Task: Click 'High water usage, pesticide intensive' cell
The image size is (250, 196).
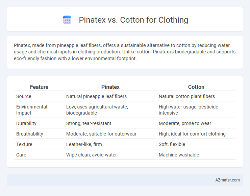Action: tap(196, 110)
